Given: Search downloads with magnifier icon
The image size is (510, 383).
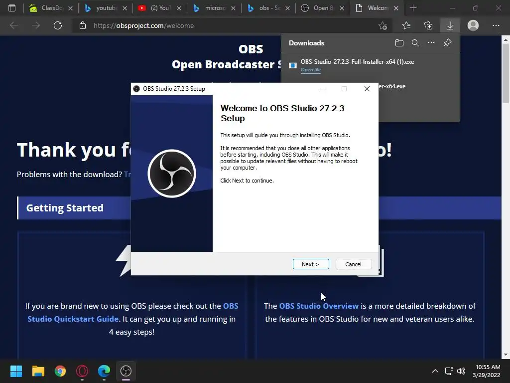Looking at the screenshot, I should (415, 43).
